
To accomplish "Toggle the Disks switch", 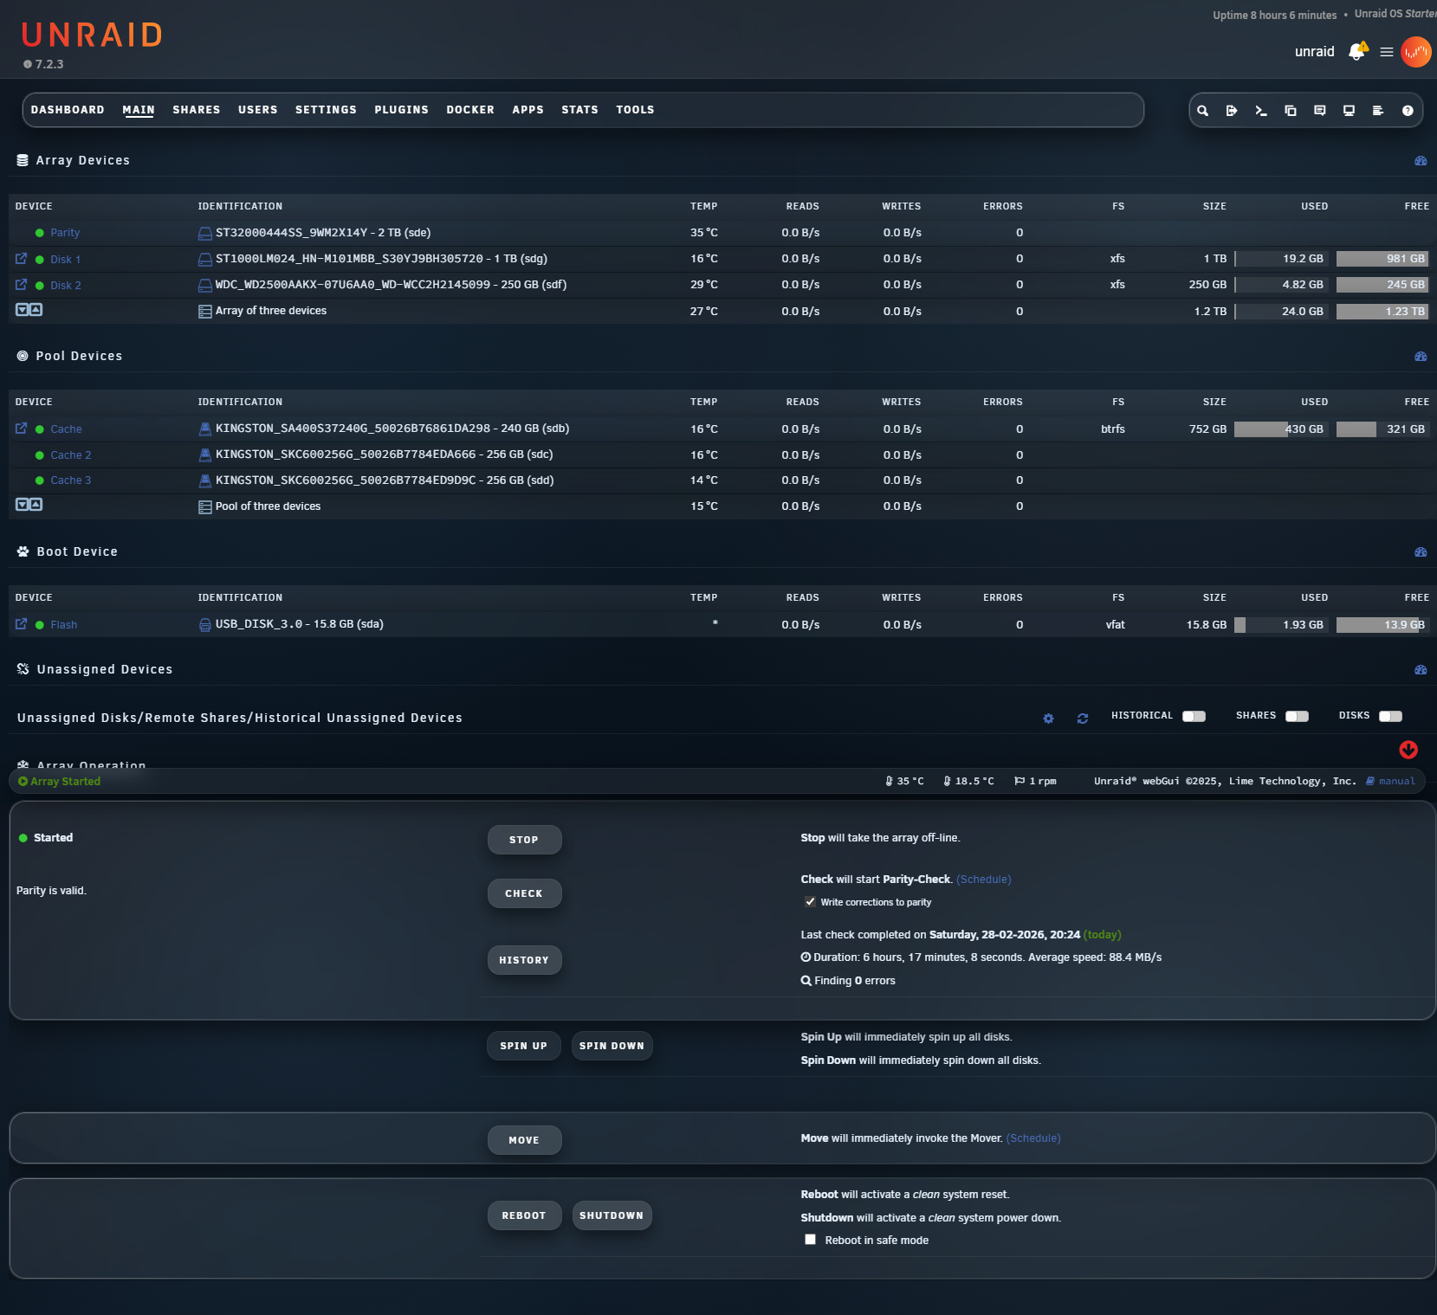I will tap(1390, 716).
